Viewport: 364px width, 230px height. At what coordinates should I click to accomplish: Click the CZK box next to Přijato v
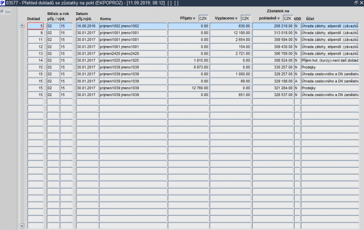tap(203, 18)
